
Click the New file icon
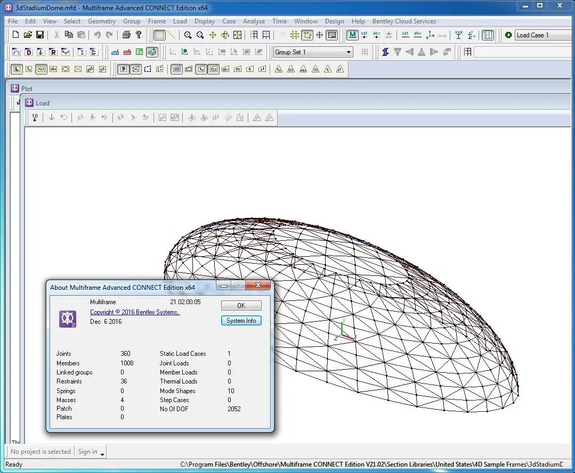click(x=15, y=35)
